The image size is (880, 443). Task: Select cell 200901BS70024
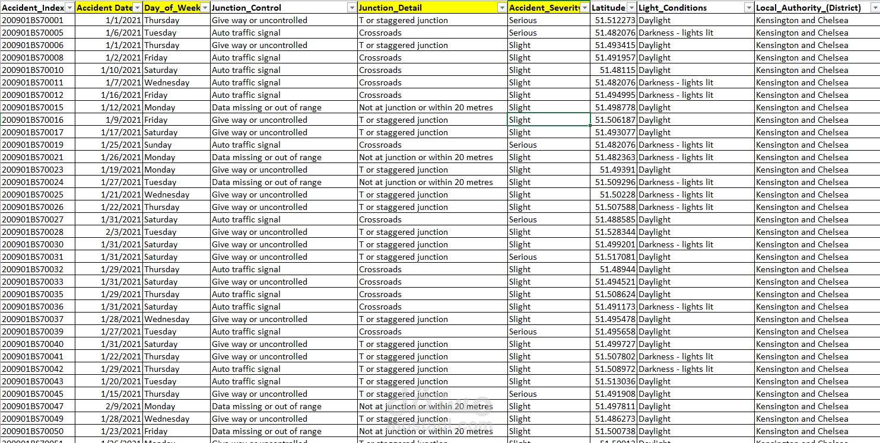point(37,182)
